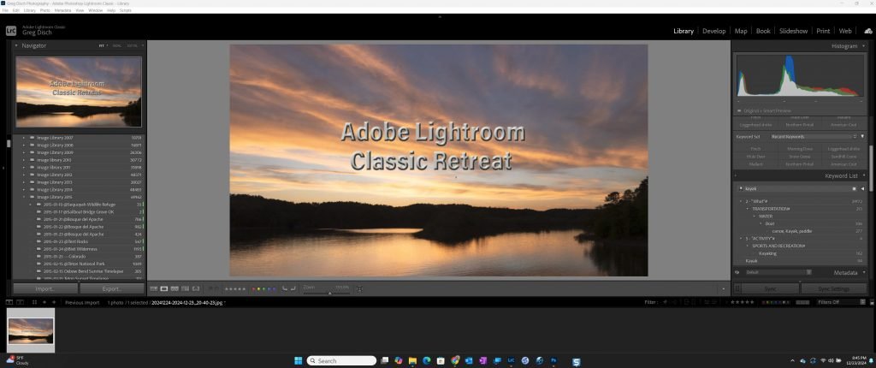Viewport: 876px width, 368px height.
Task: Rotate photo counter-clockwise in the toolbar
Action: point(284,288)
